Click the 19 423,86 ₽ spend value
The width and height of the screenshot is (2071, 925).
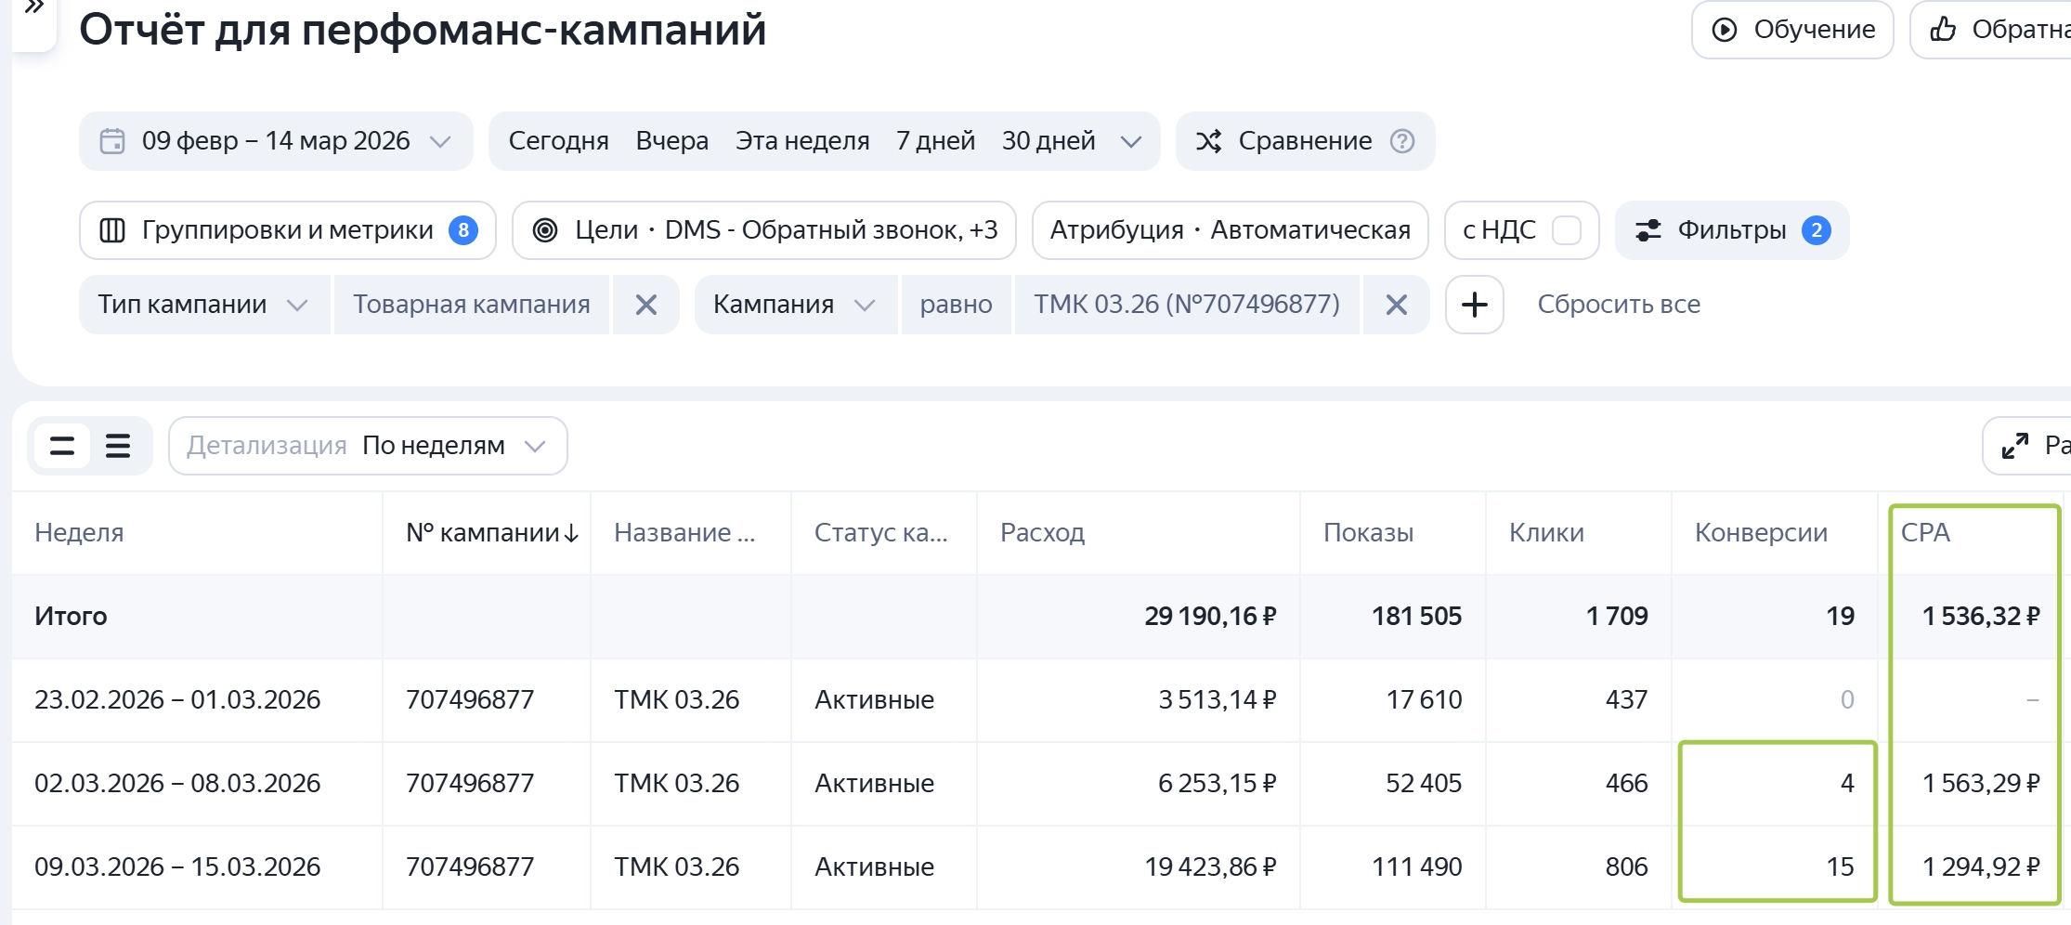pyautogui.click(x=1210, y=867)
